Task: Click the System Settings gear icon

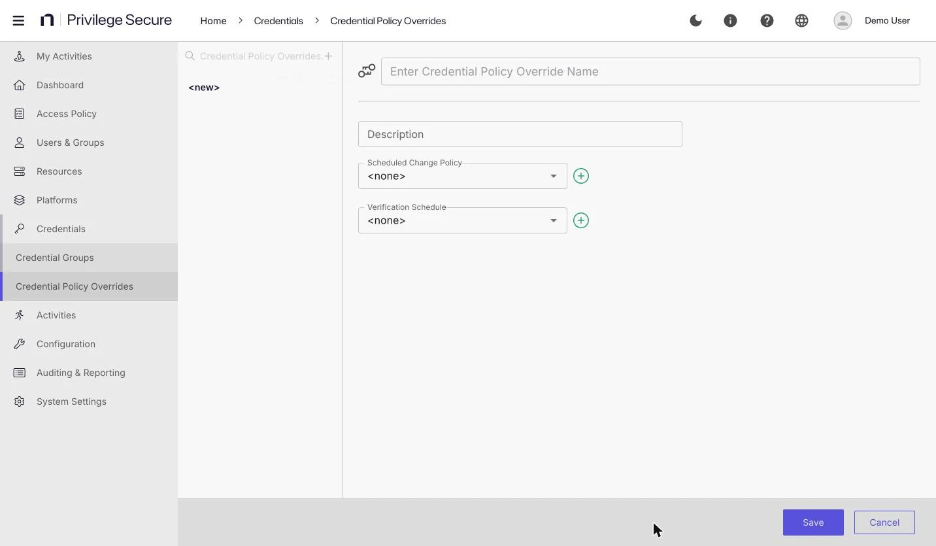Action: (20, 401)
